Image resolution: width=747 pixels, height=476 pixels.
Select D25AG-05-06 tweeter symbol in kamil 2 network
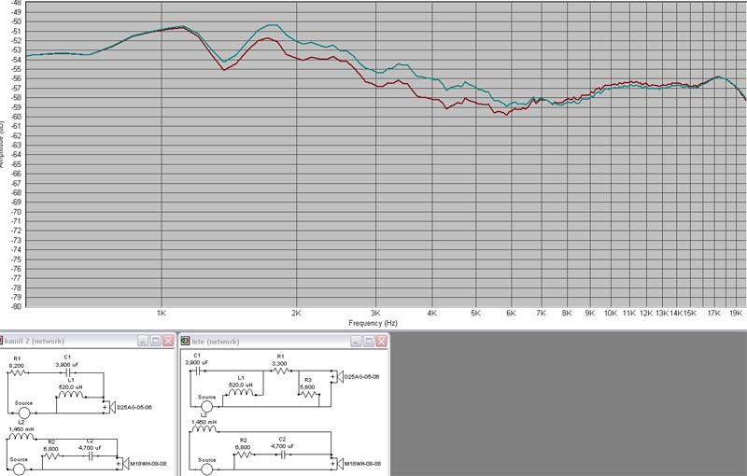pos(111,408)
